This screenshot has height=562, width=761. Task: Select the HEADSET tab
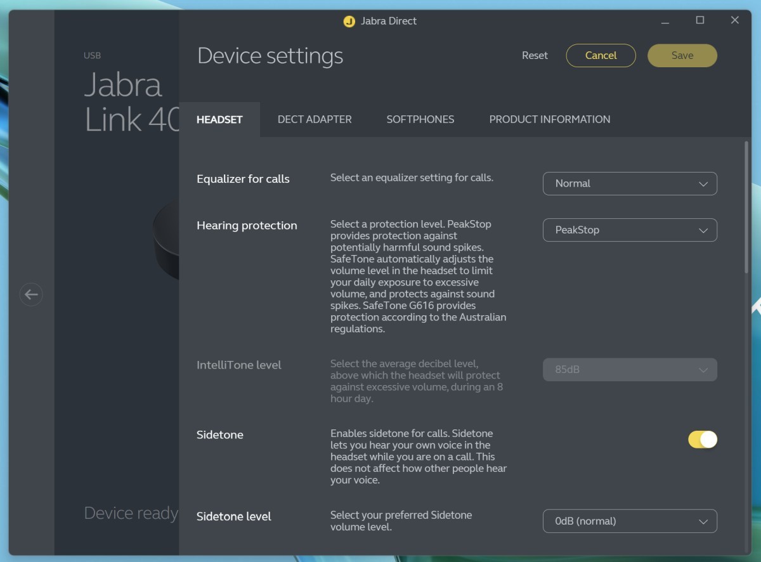219,119
